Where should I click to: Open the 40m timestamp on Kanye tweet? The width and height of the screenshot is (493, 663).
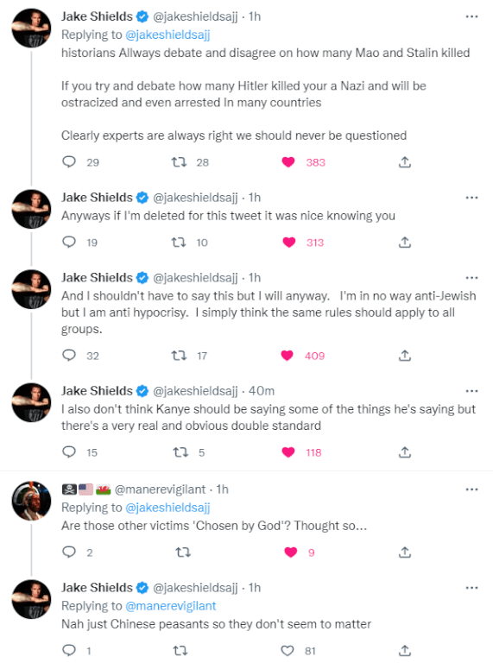tap(262, 391)
